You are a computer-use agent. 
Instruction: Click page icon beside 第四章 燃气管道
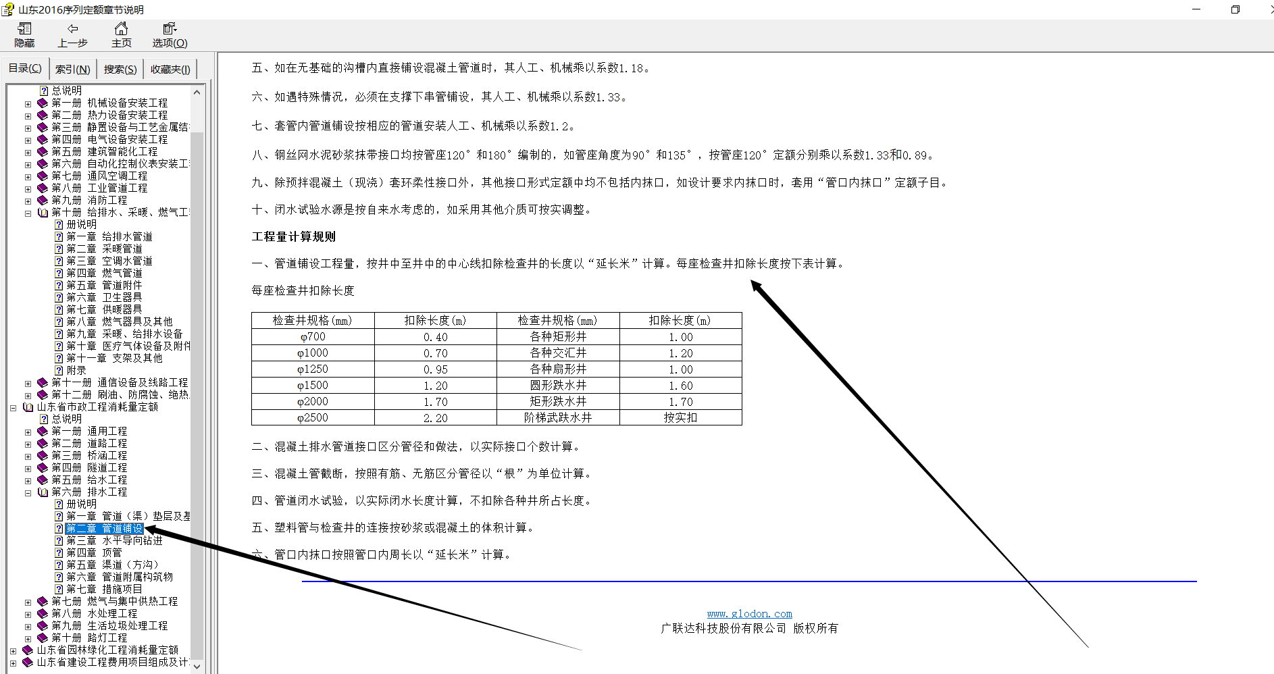pyautogui.click(x=59, y=274)
